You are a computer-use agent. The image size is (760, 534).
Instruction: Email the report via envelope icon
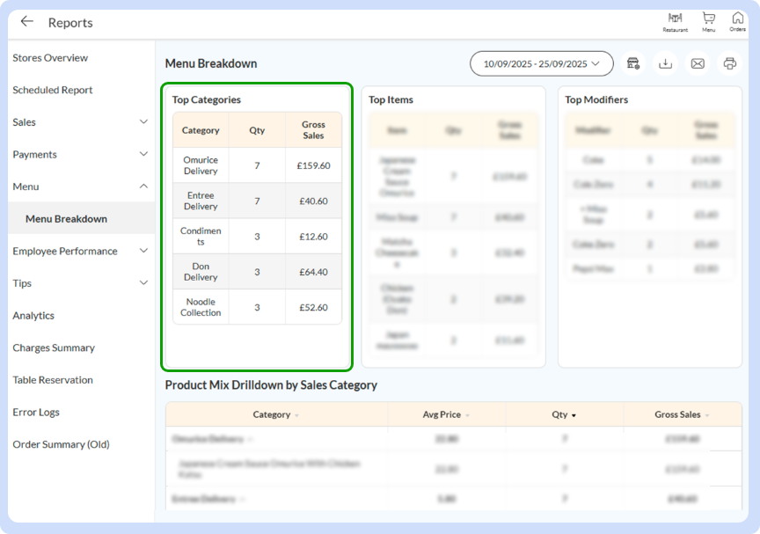click(698, 63)
